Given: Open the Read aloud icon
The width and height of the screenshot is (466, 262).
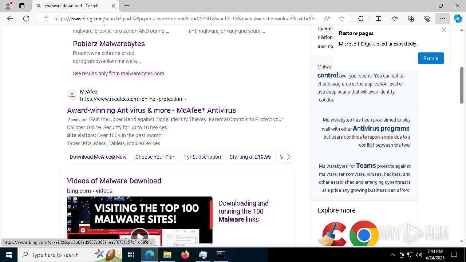Looking at the screenshot, I should click(x=327, y=19).
